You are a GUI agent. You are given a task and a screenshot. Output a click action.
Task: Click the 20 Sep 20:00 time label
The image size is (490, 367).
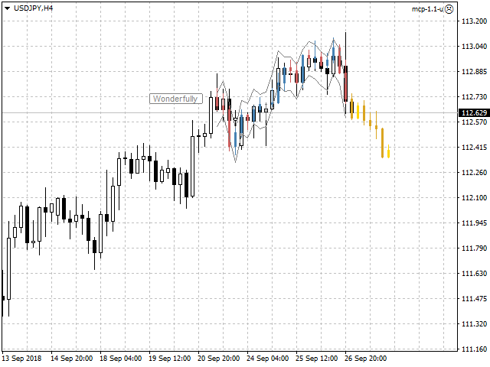point(218,358)
